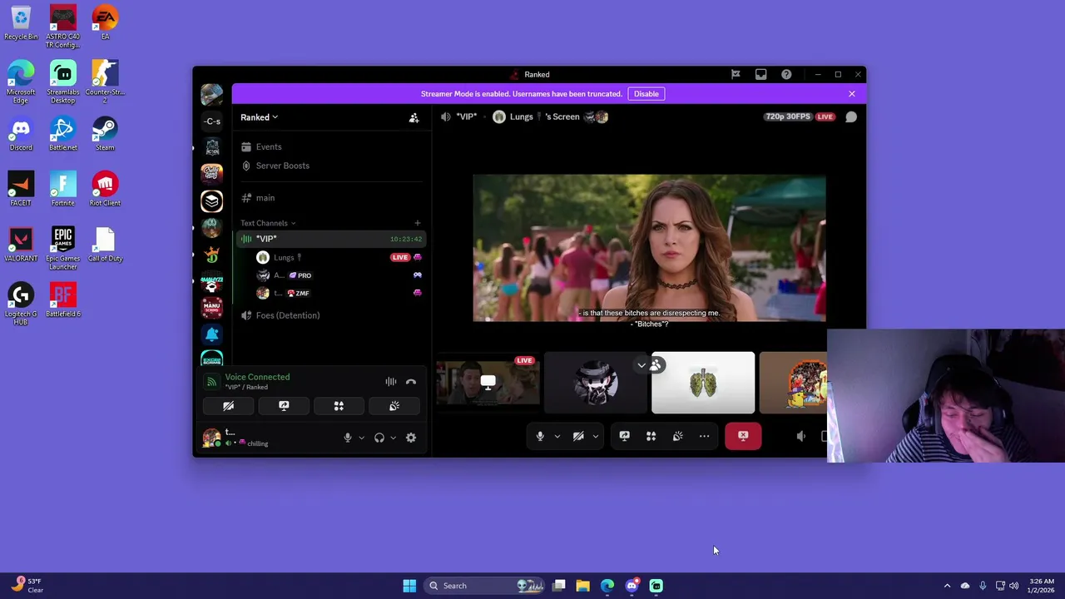
Task: Launch activities from call control bar
Action: [651, 436]
